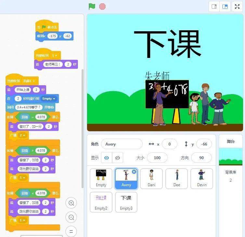
Task: Delete the Avery sprite with the x badge
Action: pyautogui.click(x=134, y=172)
